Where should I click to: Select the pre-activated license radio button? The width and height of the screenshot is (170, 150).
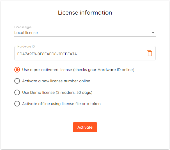tap(17, 70)
